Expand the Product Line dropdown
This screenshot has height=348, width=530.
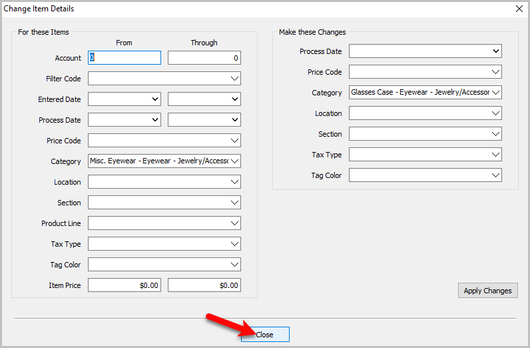(164, 223)
